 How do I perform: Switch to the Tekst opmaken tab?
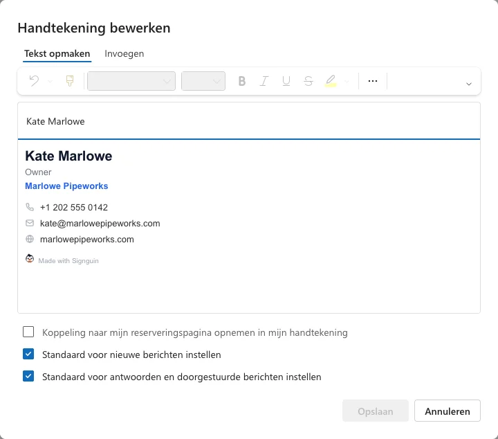click(57, 54)
